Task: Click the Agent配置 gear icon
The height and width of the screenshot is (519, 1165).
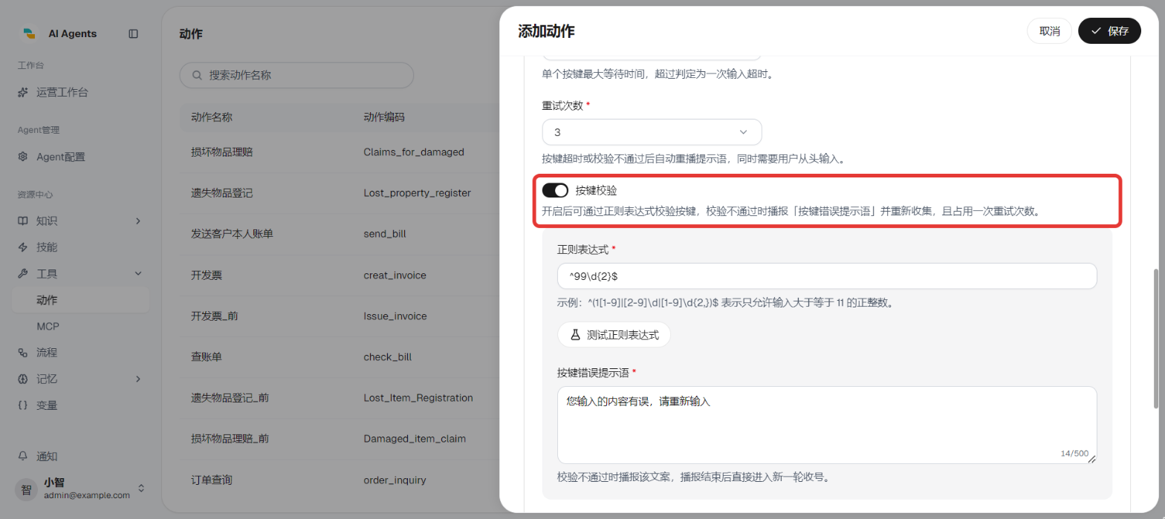Action: click(23, 157)
